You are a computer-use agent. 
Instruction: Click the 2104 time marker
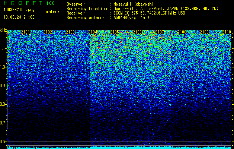[x=93, y=32]
